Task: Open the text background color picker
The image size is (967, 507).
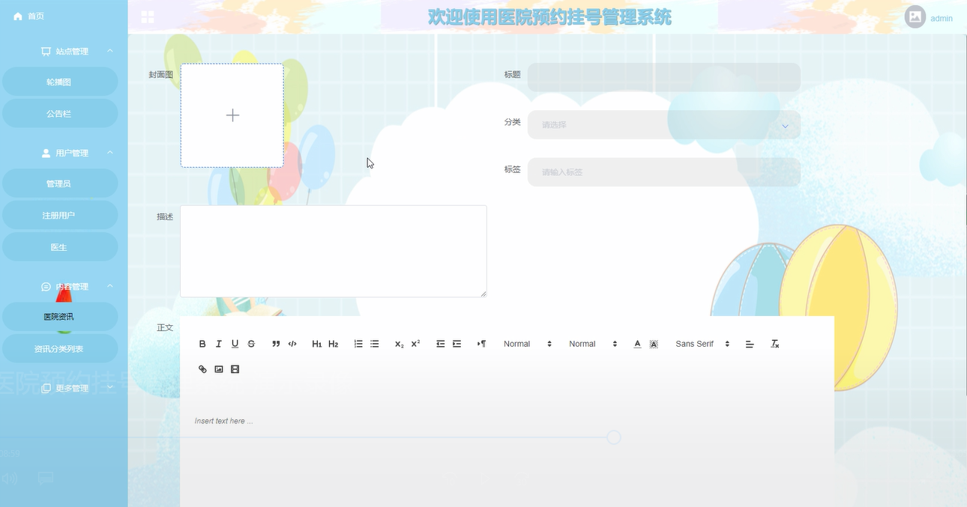Action: [x=654, y=344]
